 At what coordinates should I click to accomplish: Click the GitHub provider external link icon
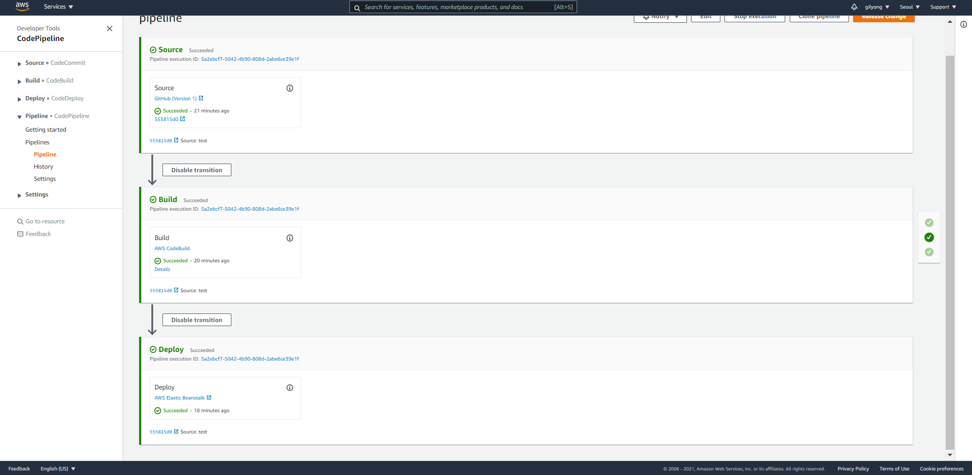(201, 98)
